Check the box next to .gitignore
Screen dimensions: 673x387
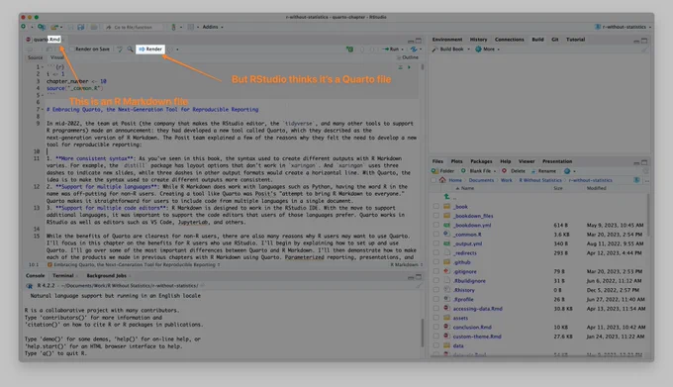(x=436, y=271)
